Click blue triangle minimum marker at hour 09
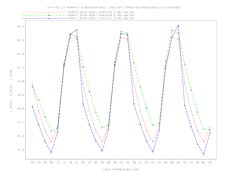Viewport: 229px width, 177px height. [51, 152]
